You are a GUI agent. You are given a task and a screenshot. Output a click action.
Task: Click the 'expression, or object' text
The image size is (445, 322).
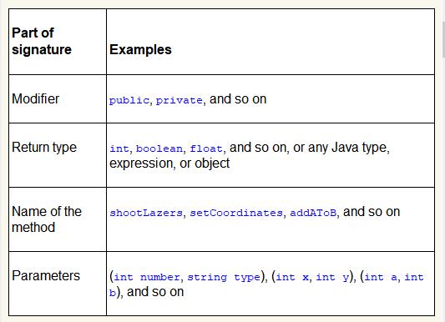coord(169,164)
